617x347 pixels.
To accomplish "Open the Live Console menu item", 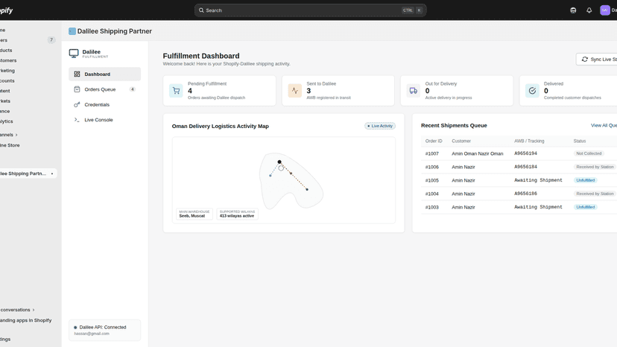I will click(104, 120).
